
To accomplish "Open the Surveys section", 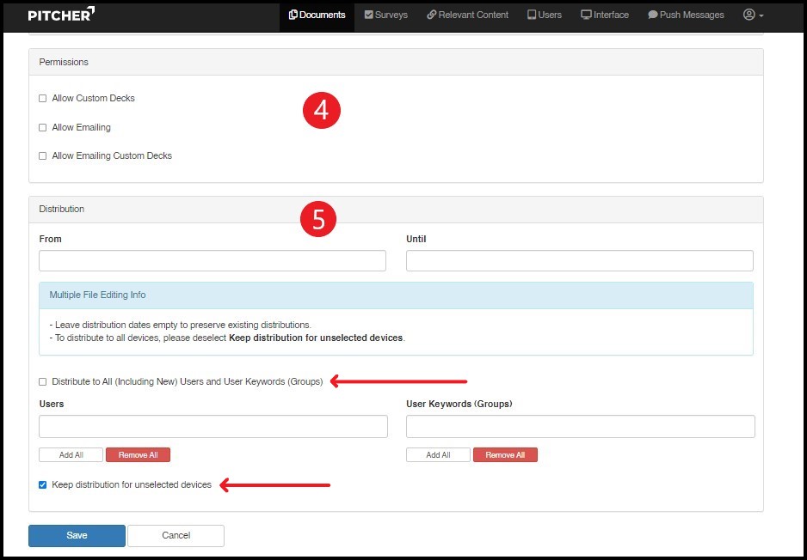I will 385,15.
